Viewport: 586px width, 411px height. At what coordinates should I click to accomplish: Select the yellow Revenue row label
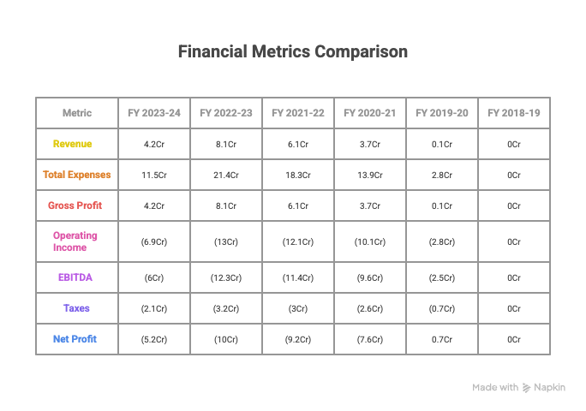[73, 144]
